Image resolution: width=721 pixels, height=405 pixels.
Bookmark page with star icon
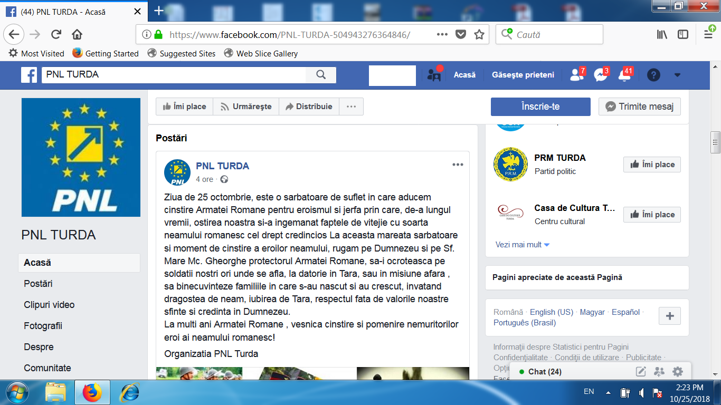pos(479,35)
